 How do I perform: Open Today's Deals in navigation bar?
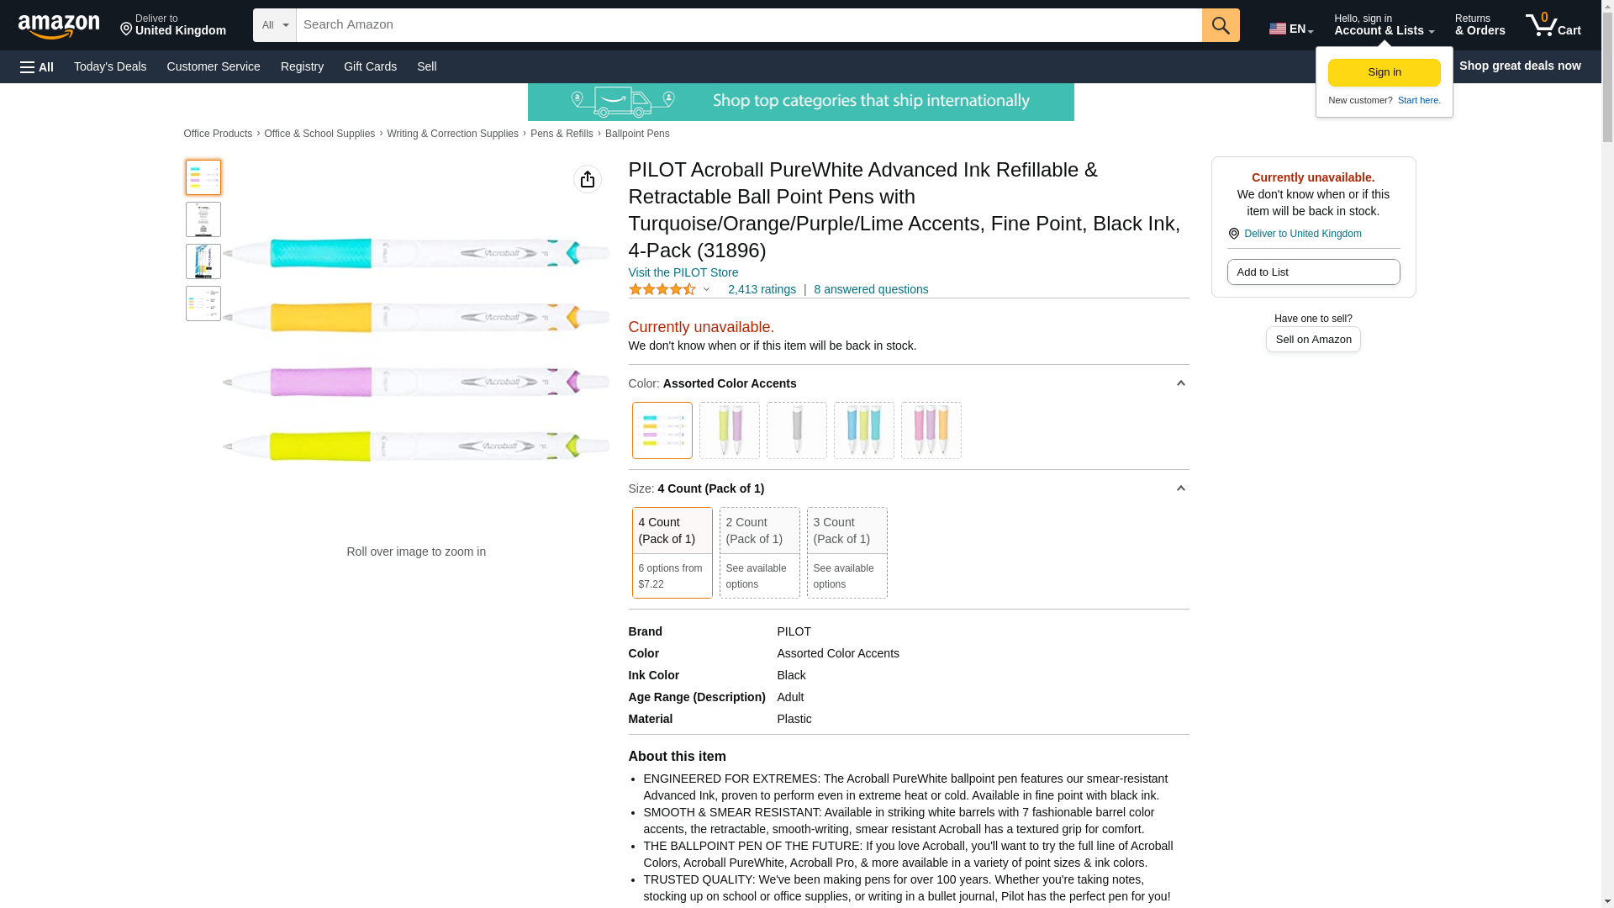110,66
